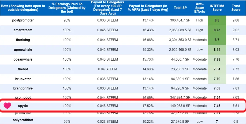Click the upmewhale bot name
Viewport: 246px width, 124px height.
click(23, 50)
